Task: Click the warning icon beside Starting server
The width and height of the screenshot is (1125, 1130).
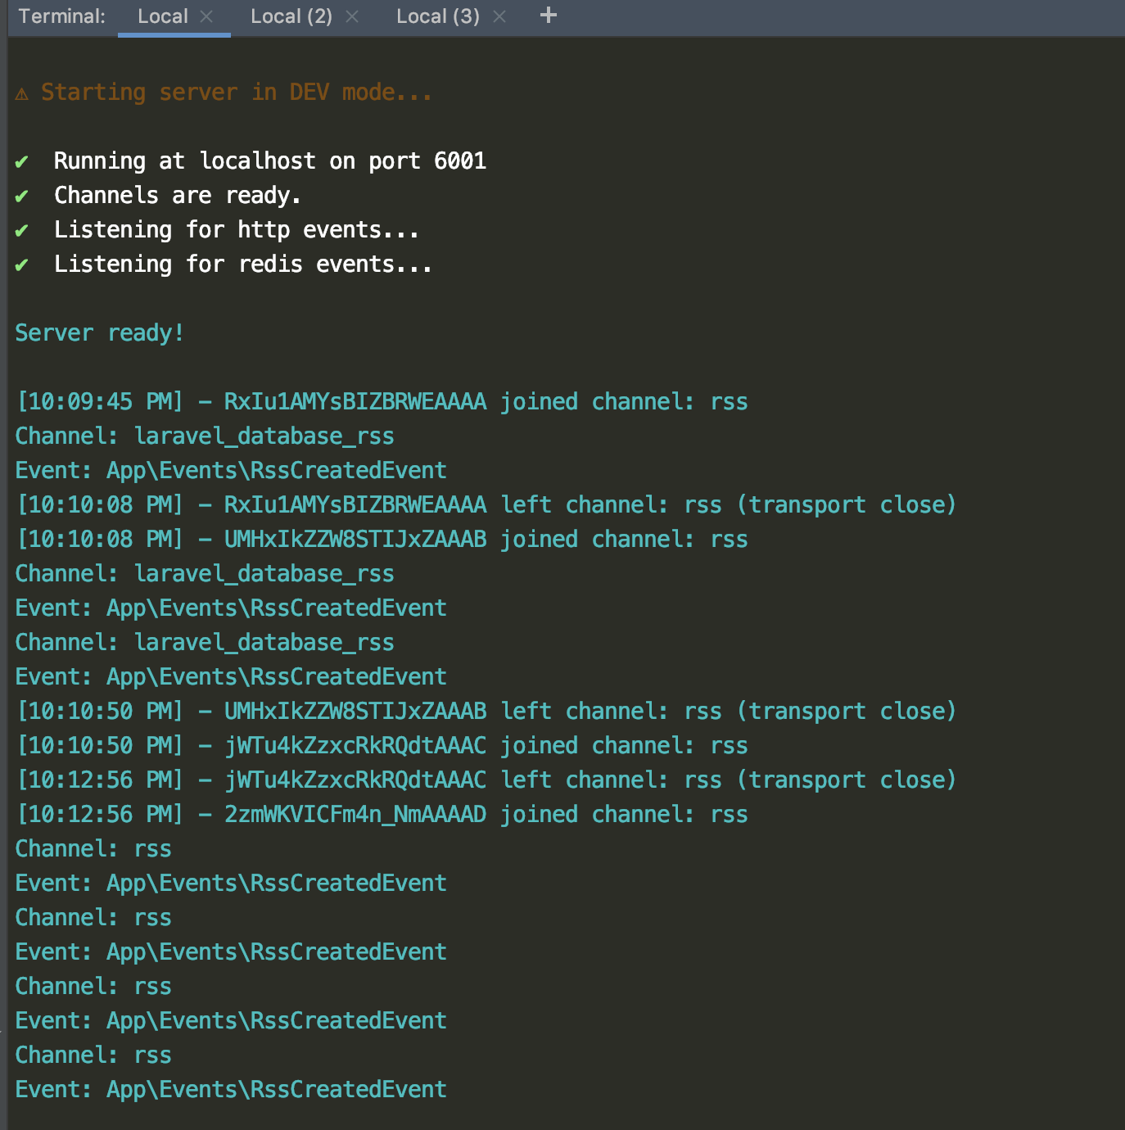Action: [22, 94]
